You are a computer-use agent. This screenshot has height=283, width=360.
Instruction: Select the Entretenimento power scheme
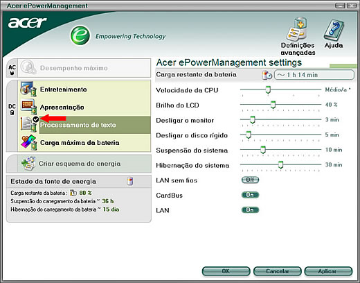click(84, 89)
